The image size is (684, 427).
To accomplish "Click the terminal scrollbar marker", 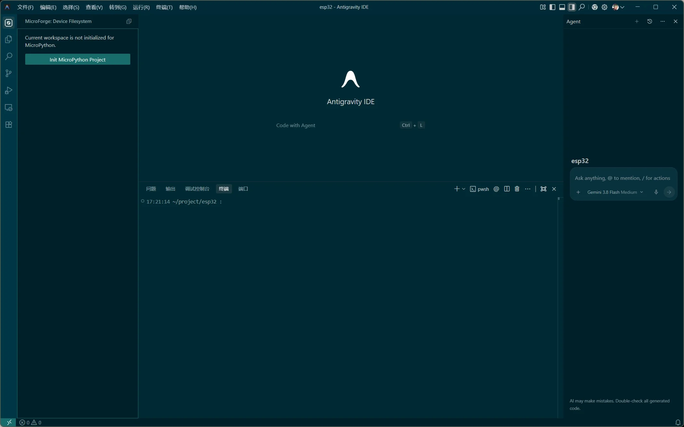I will pos(559,199).
